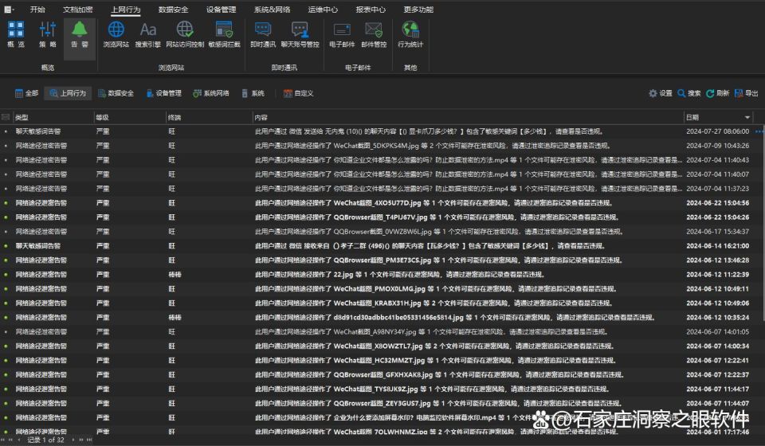Go to the next record in pager
Image resolution: width=765 pixels, height=446 pixels.
(73, 440)
